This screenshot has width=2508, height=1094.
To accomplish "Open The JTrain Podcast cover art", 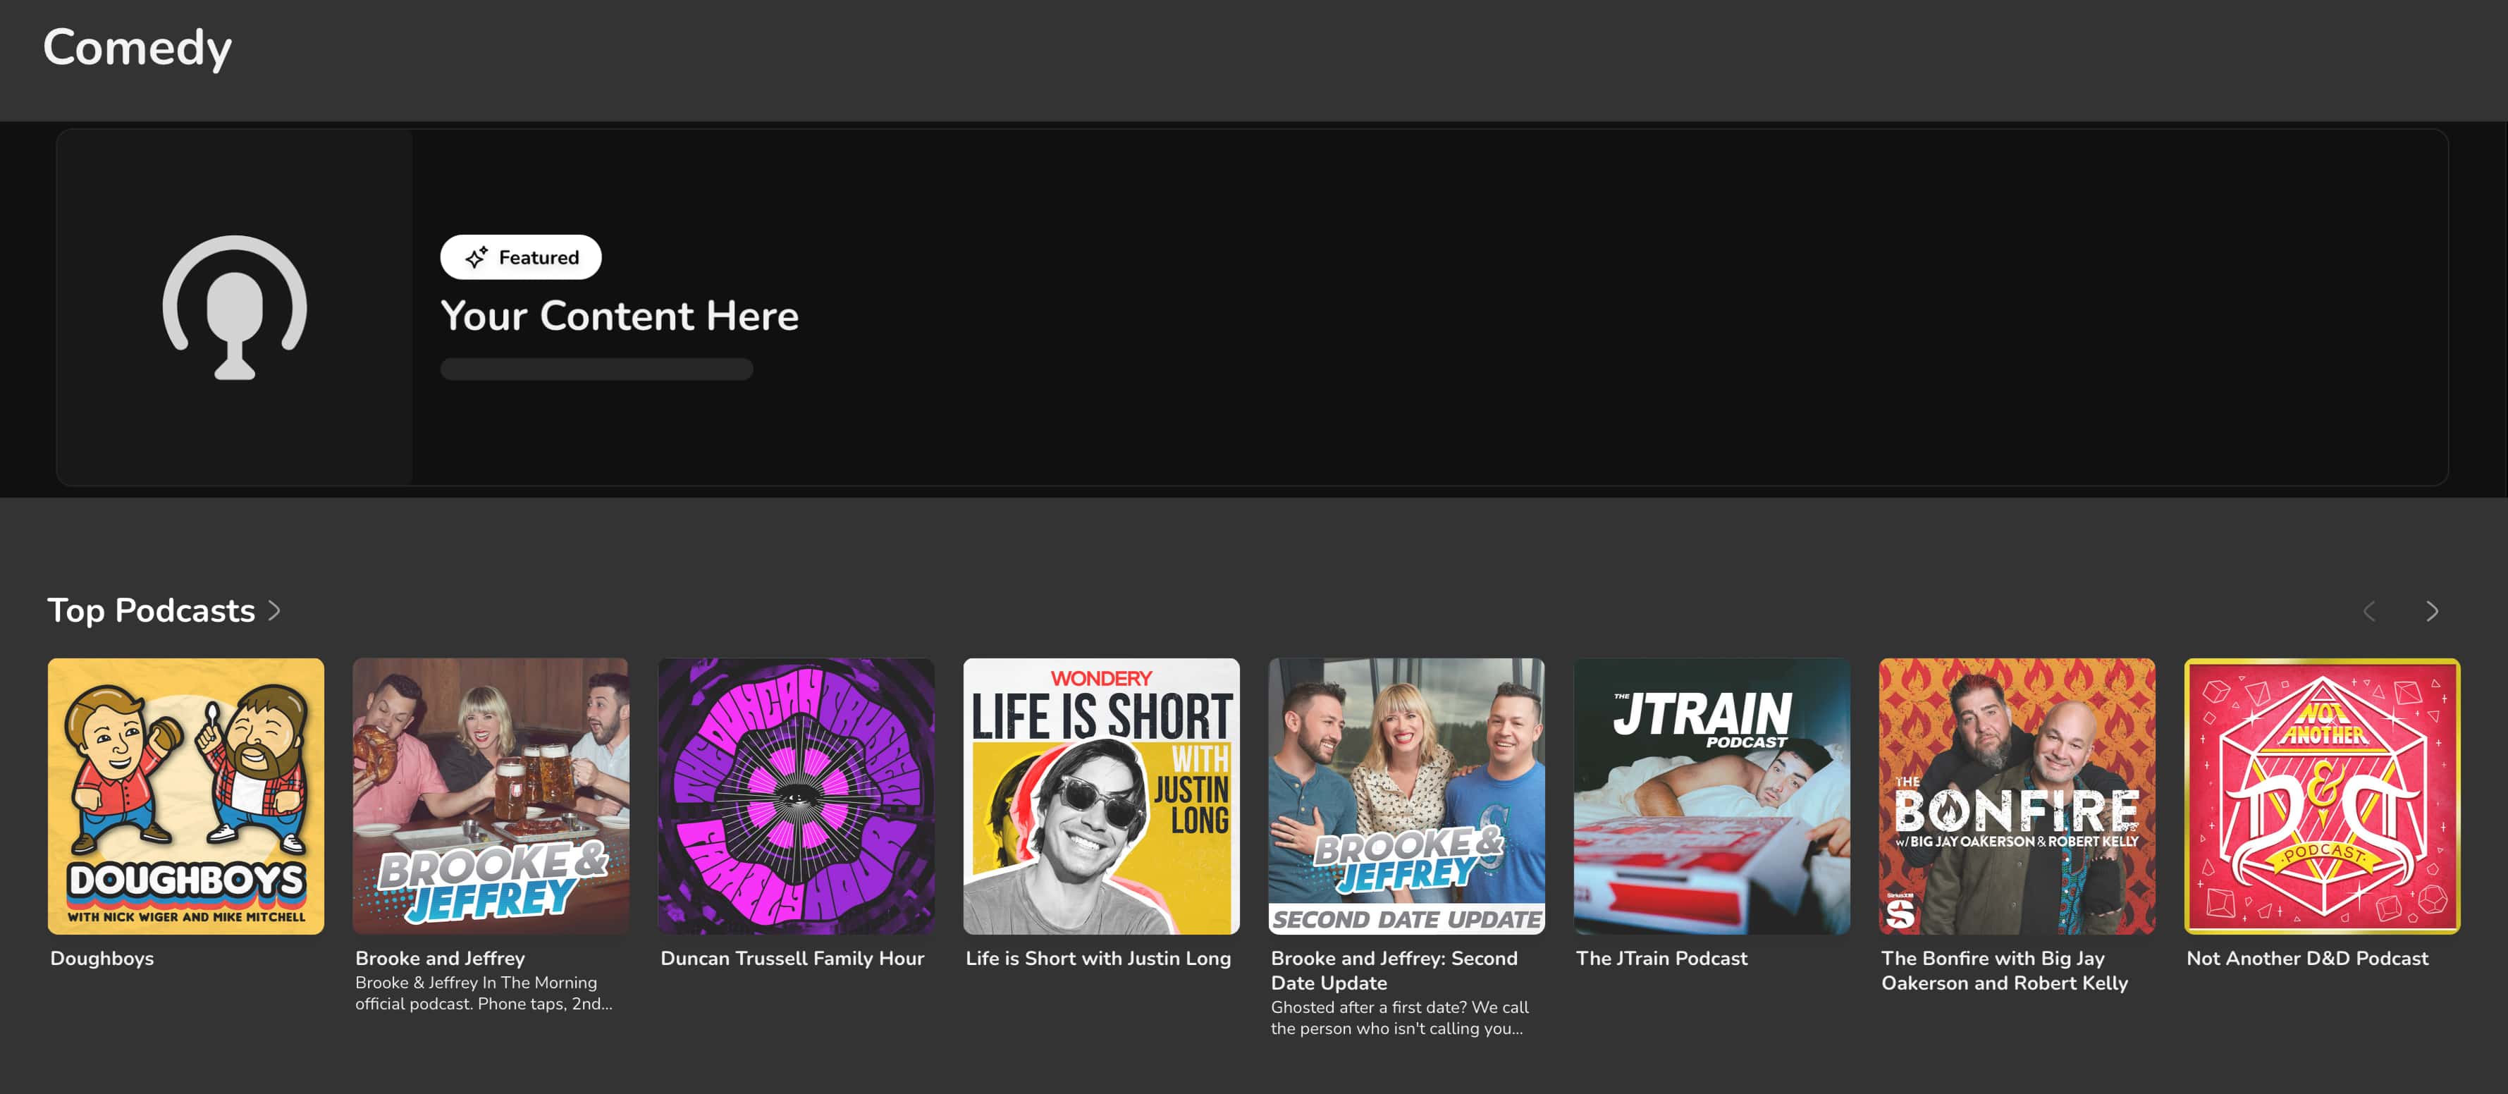I will point(1711,796).
